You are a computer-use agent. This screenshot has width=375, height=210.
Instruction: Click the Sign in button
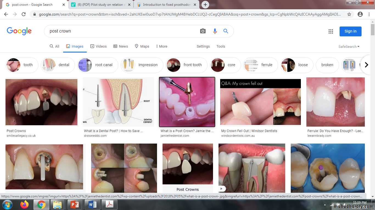coord(350,31)
